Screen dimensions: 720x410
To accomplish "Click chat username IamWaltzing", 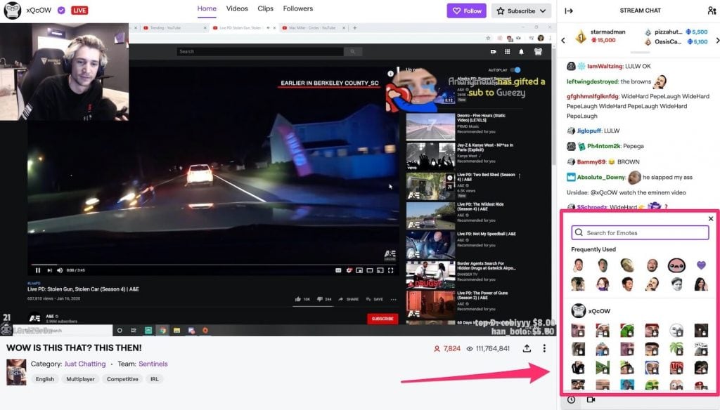I will (x=604, y=66).
